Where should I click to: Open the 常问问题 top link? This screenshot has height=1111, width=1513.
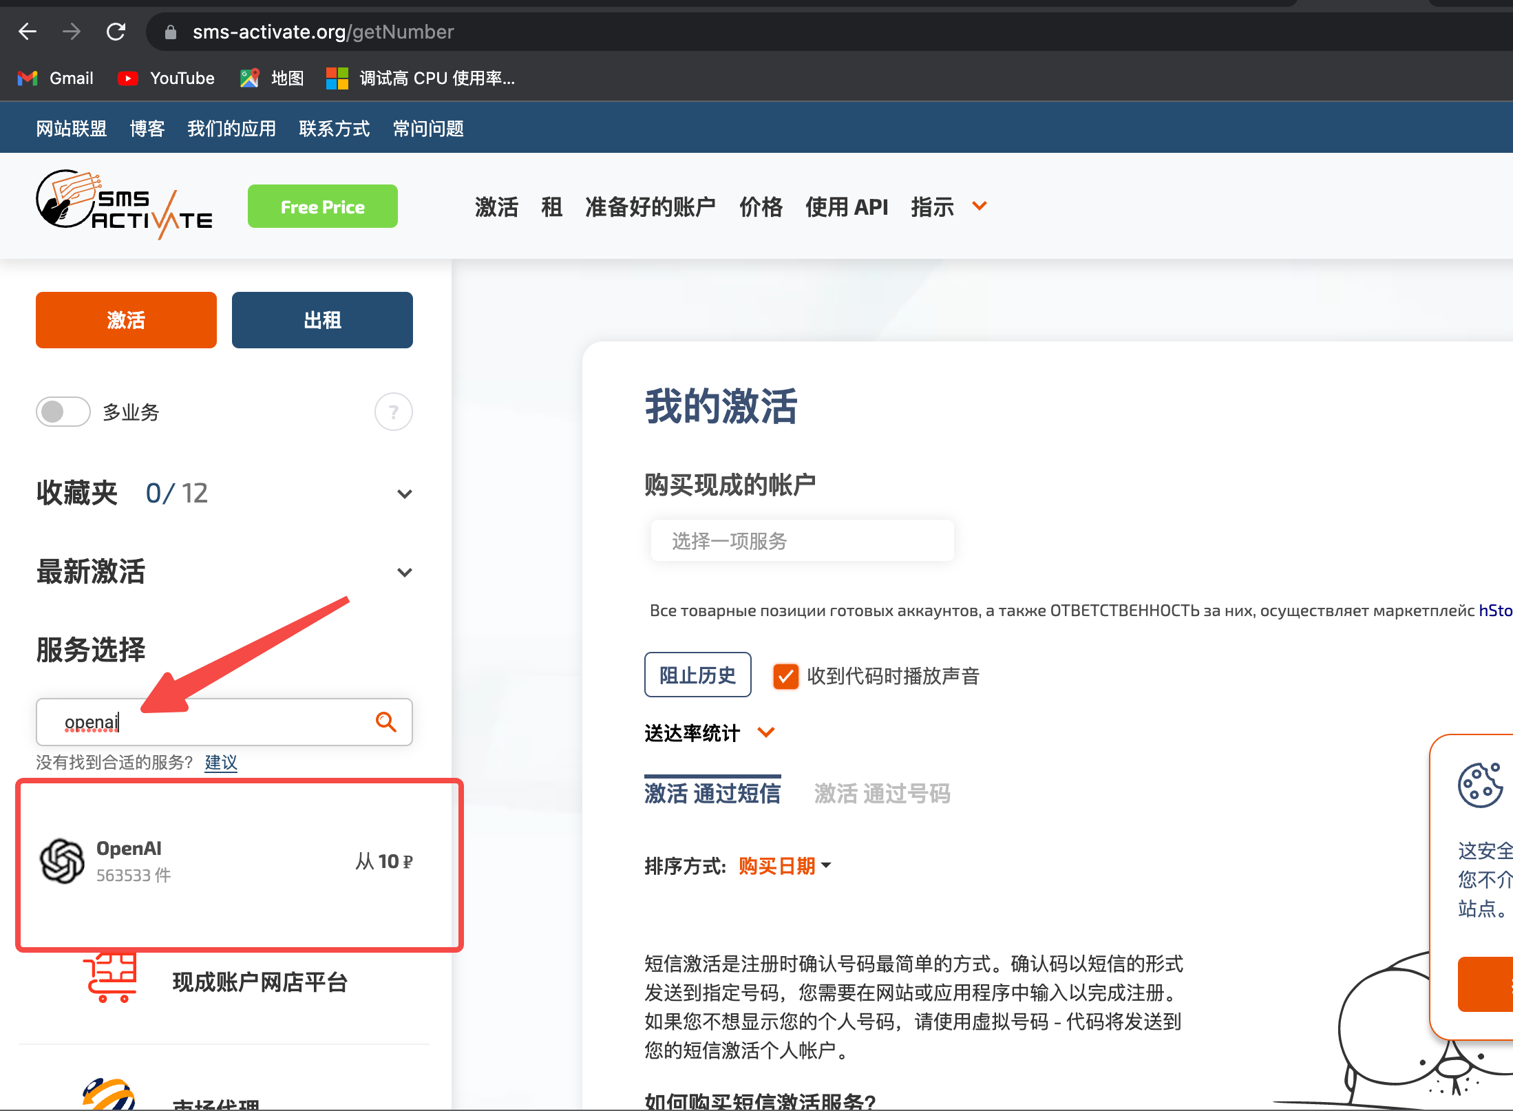428,129
